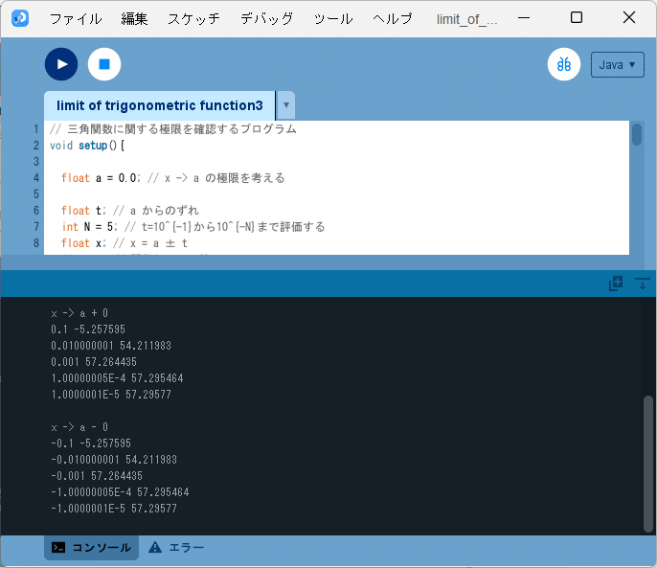Run the sketch with the play button
Image resolution: width=657 pixels, height=568 pixels.
(x=61, y=64)
